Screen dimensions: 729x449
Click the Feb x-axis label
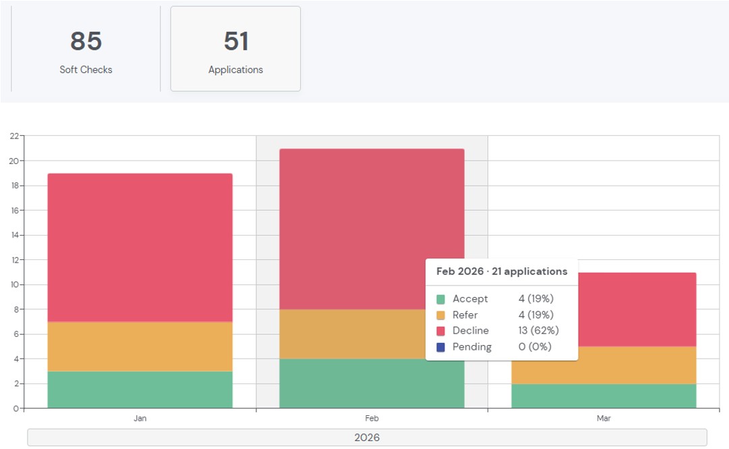(x=372, y=419)
